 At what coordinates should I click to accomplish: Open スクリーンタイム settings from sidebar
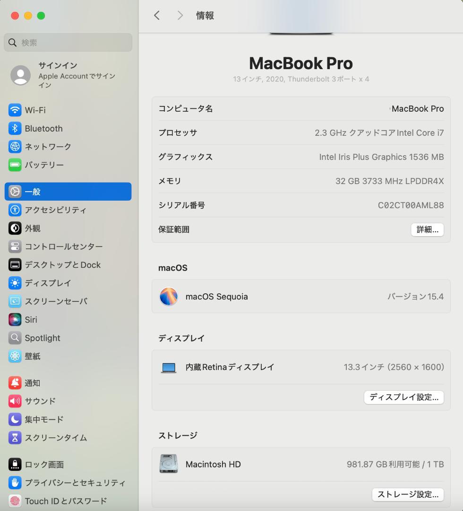tap(13, 438)
